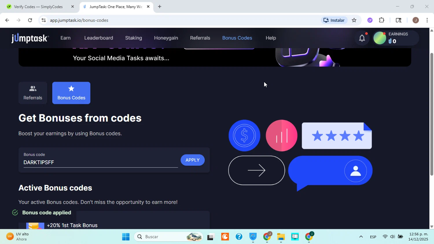Click the battery status icon
The height and width of the screenshot is (244, 434).
400,237
